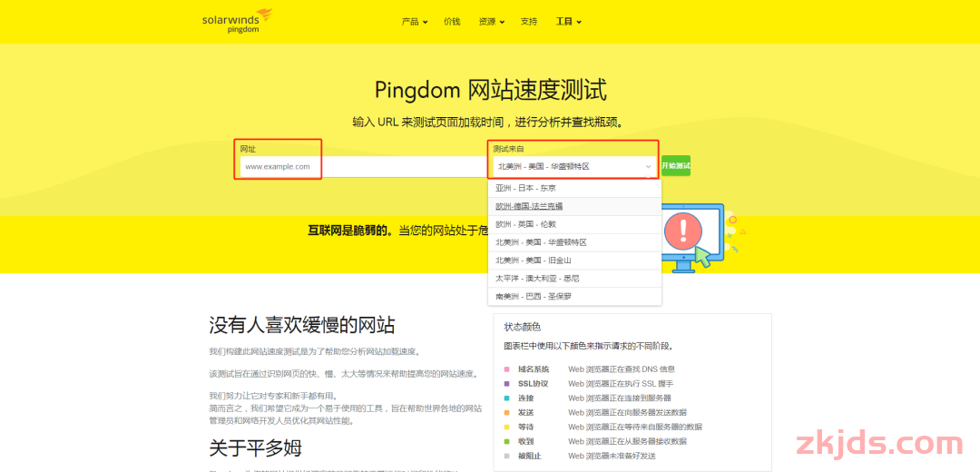Click the 开始测试 green button
This screenshot has height=472, width=980.
point(676,166)
